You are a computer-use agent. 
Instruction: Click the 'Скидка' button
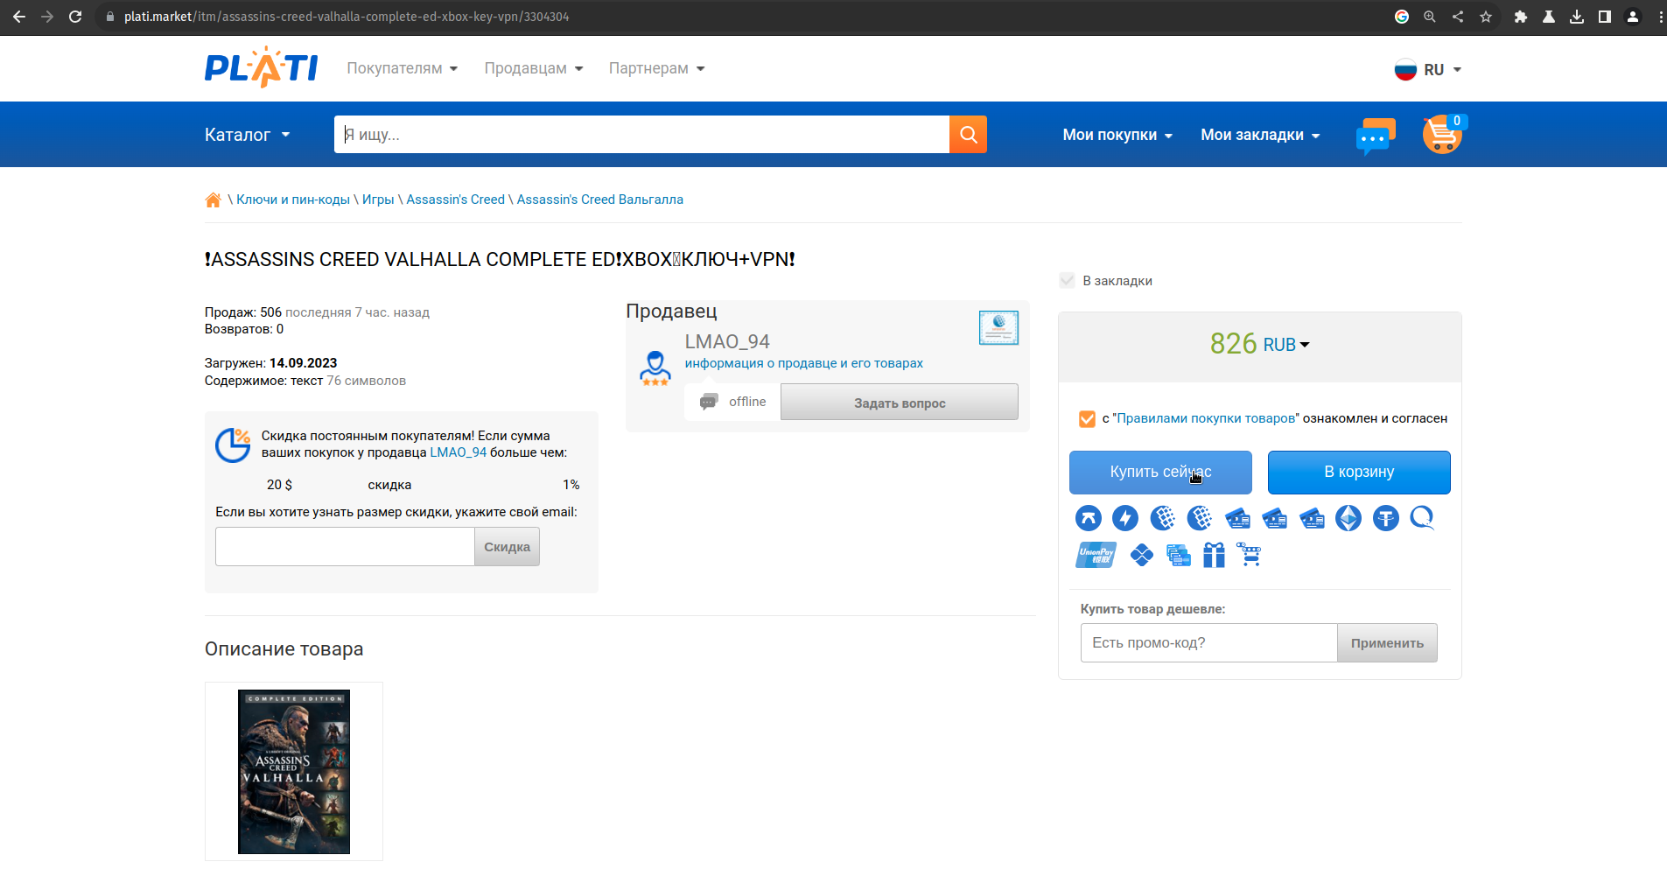507,547
